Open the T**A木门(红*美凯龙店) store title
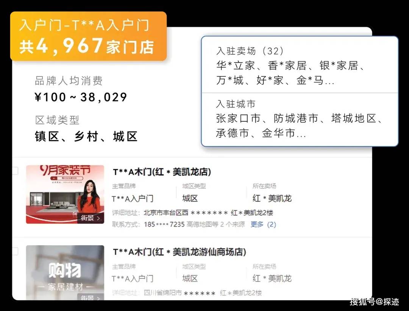The height and width of the screenshot is (311, 409). coord(162,172)
